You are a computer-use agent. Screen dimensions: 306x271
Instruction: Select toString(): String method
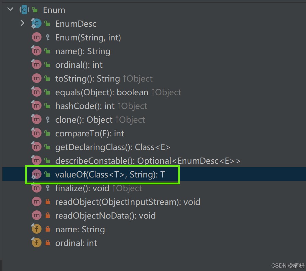[87, 78]
